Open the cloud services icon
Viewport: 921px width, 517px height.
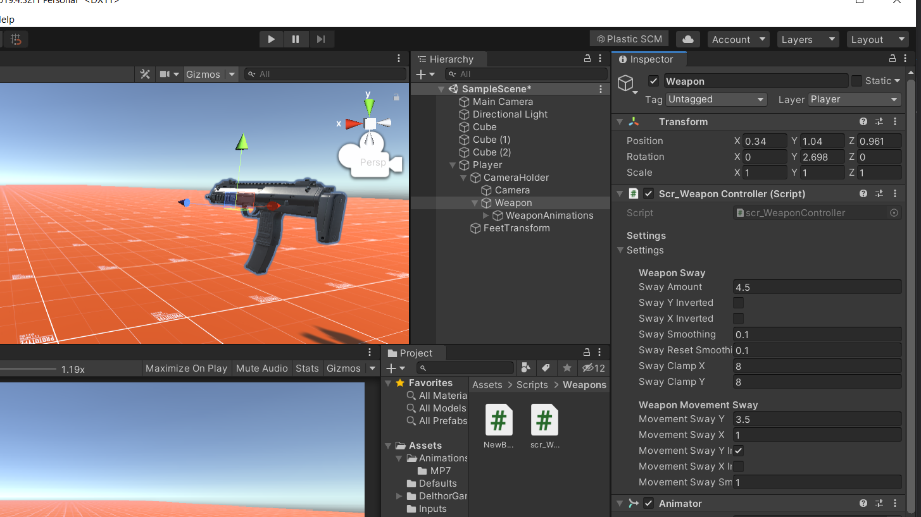(688, 39)
